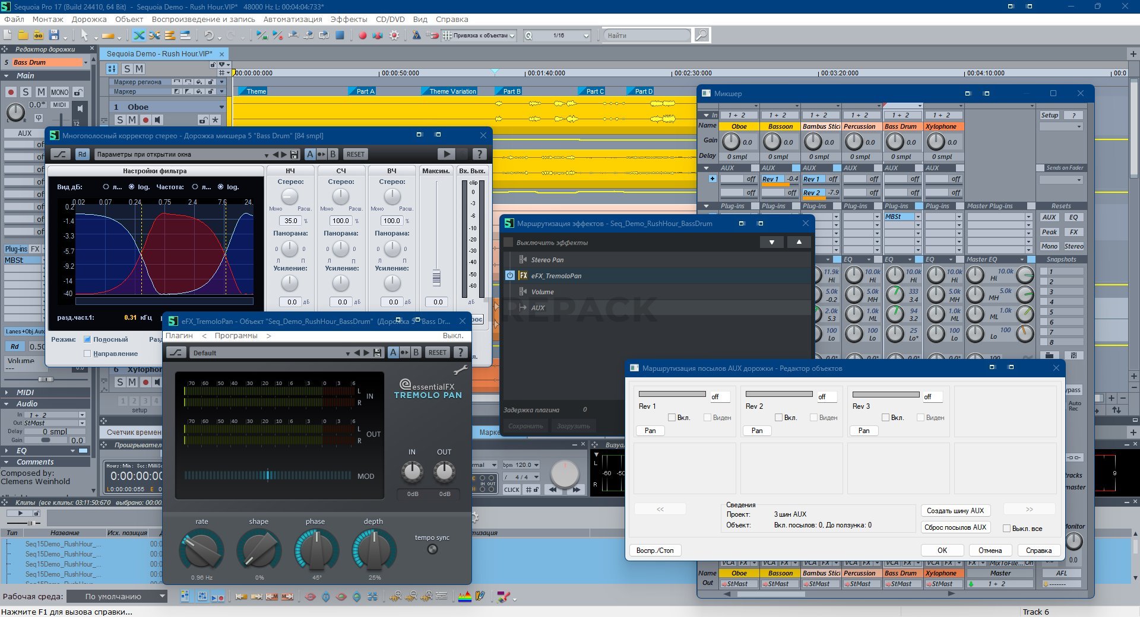
Task: Click the metronome icon in toolbar
Action: tap(416, 36)
